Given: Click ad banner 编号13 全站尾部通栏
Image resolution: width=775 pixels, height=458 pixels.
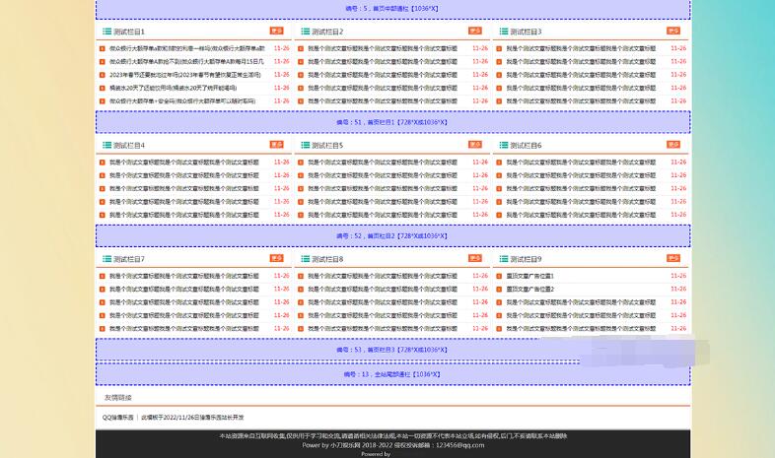Looking at the screenshot, I should tap(392, 374).
